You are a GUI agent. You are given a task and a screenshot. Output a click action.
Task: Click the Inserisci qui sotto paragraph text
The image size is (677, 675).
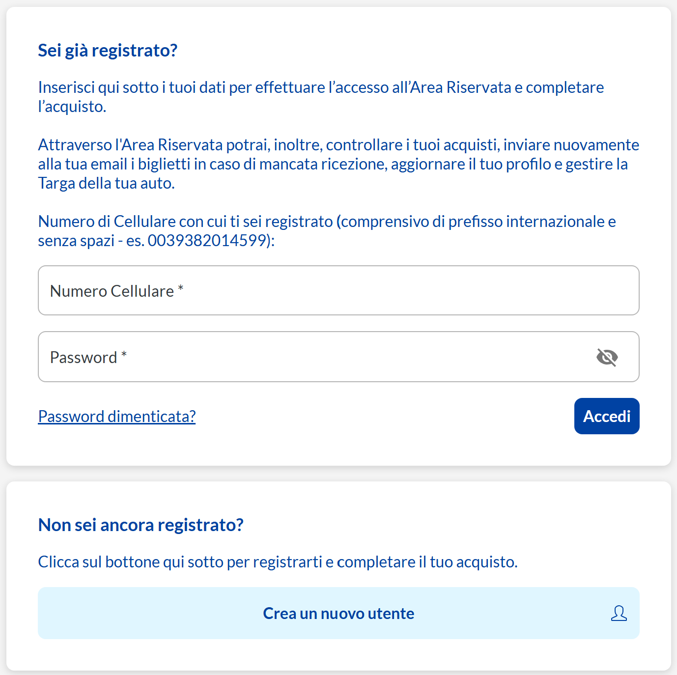point(321,97)
